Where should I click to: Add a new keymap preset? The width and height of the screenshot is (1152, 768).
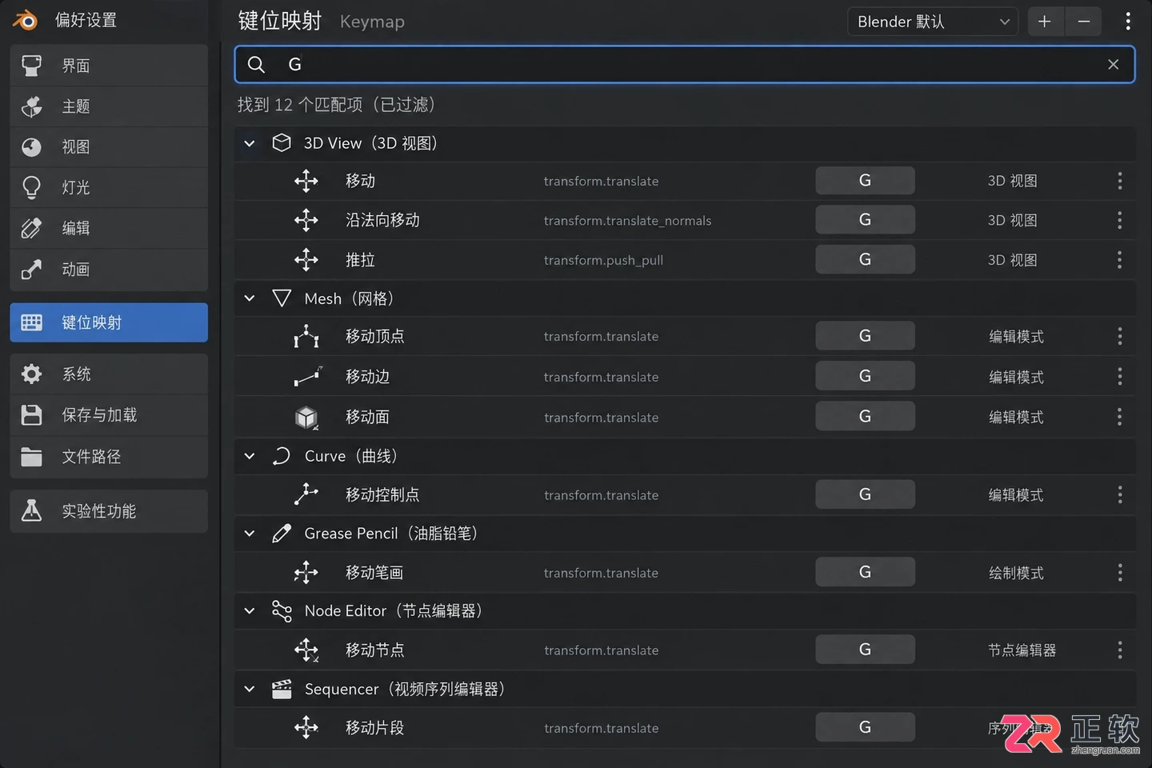click(1044, 22)
